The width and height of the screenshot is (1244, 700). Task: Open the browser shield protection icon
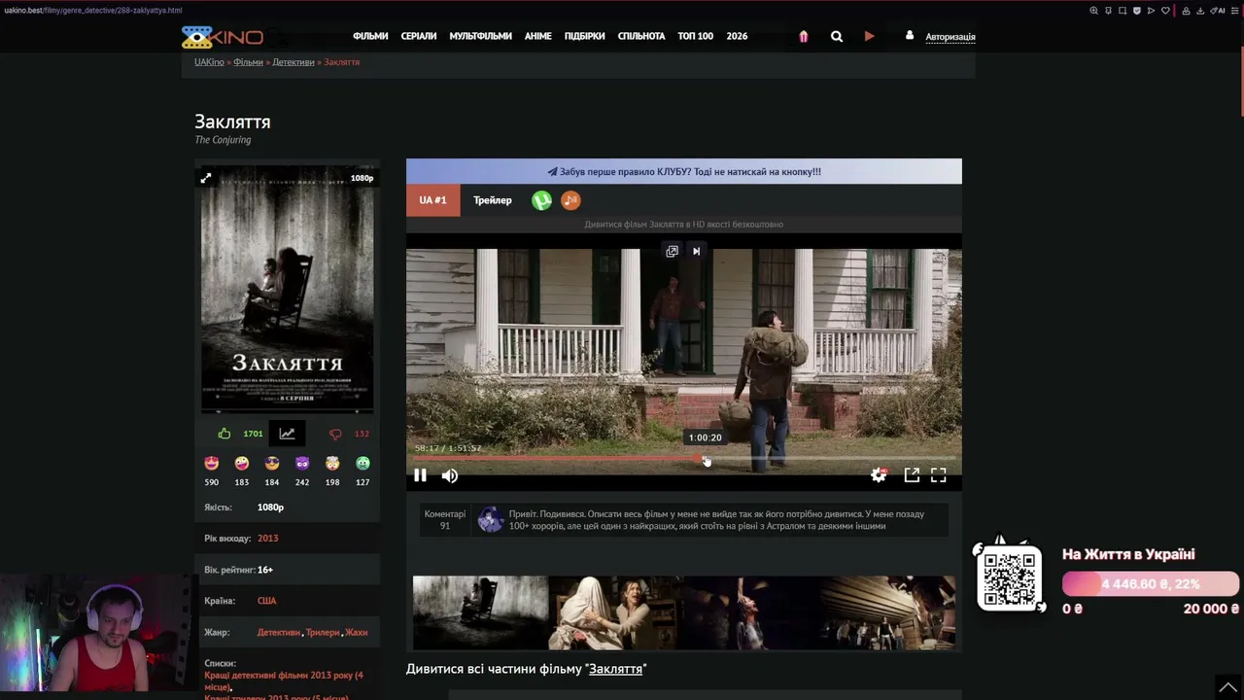click(x=1137, y=11)
